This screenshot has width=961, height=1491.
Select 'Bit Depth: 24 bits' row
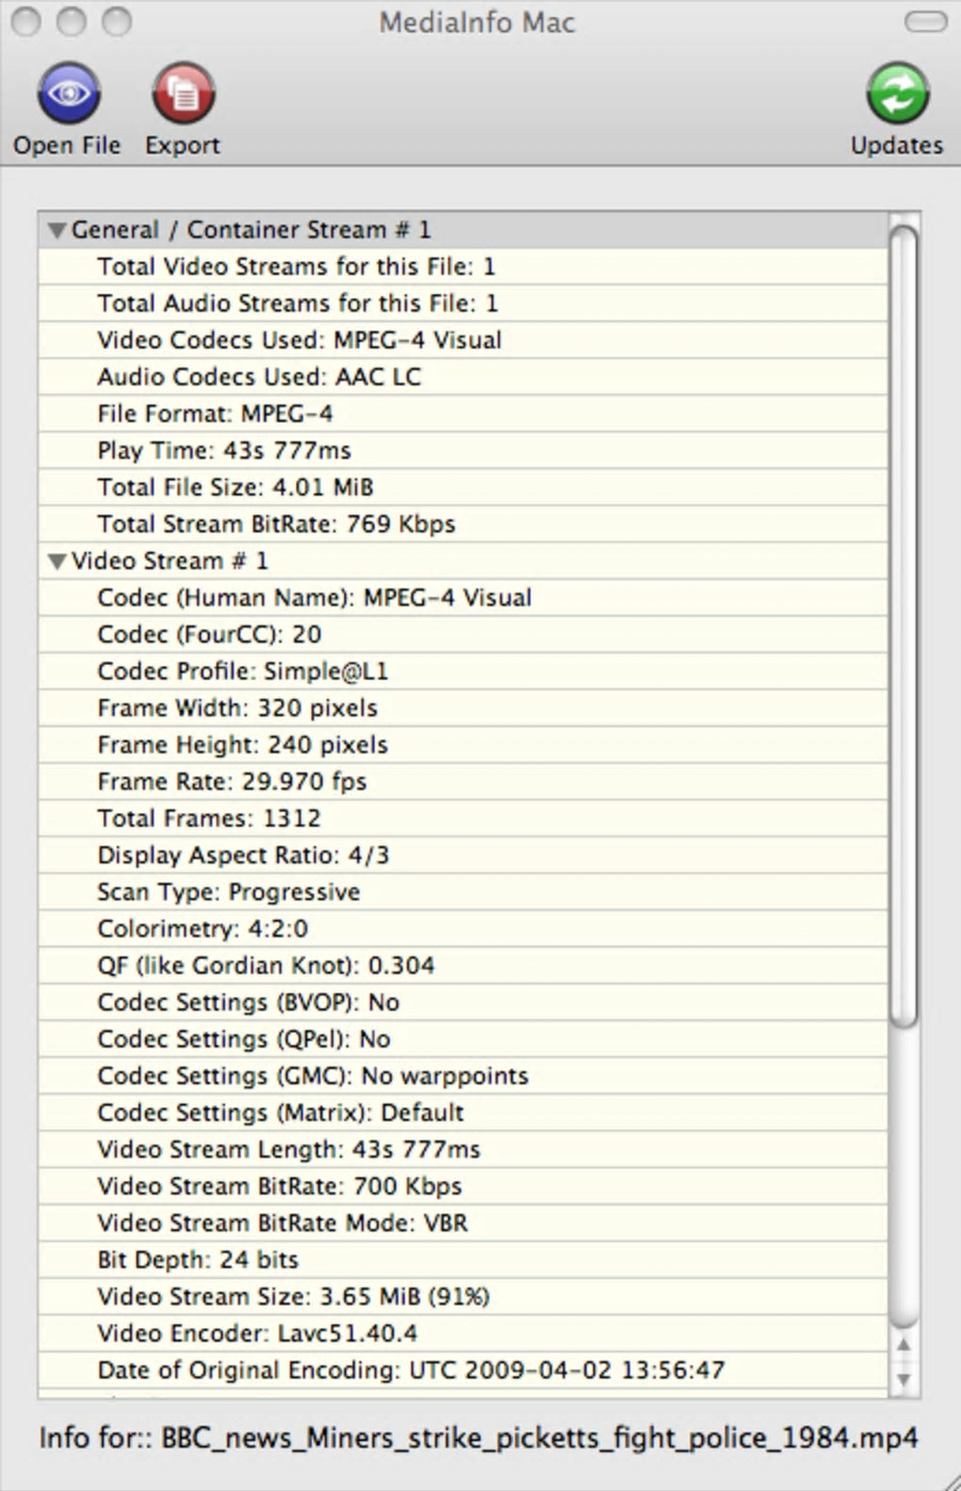point(463,1258)
